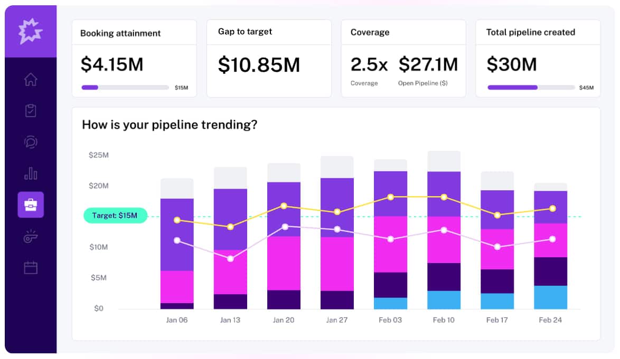Open the Home view from the sidebar

[31, 80]
